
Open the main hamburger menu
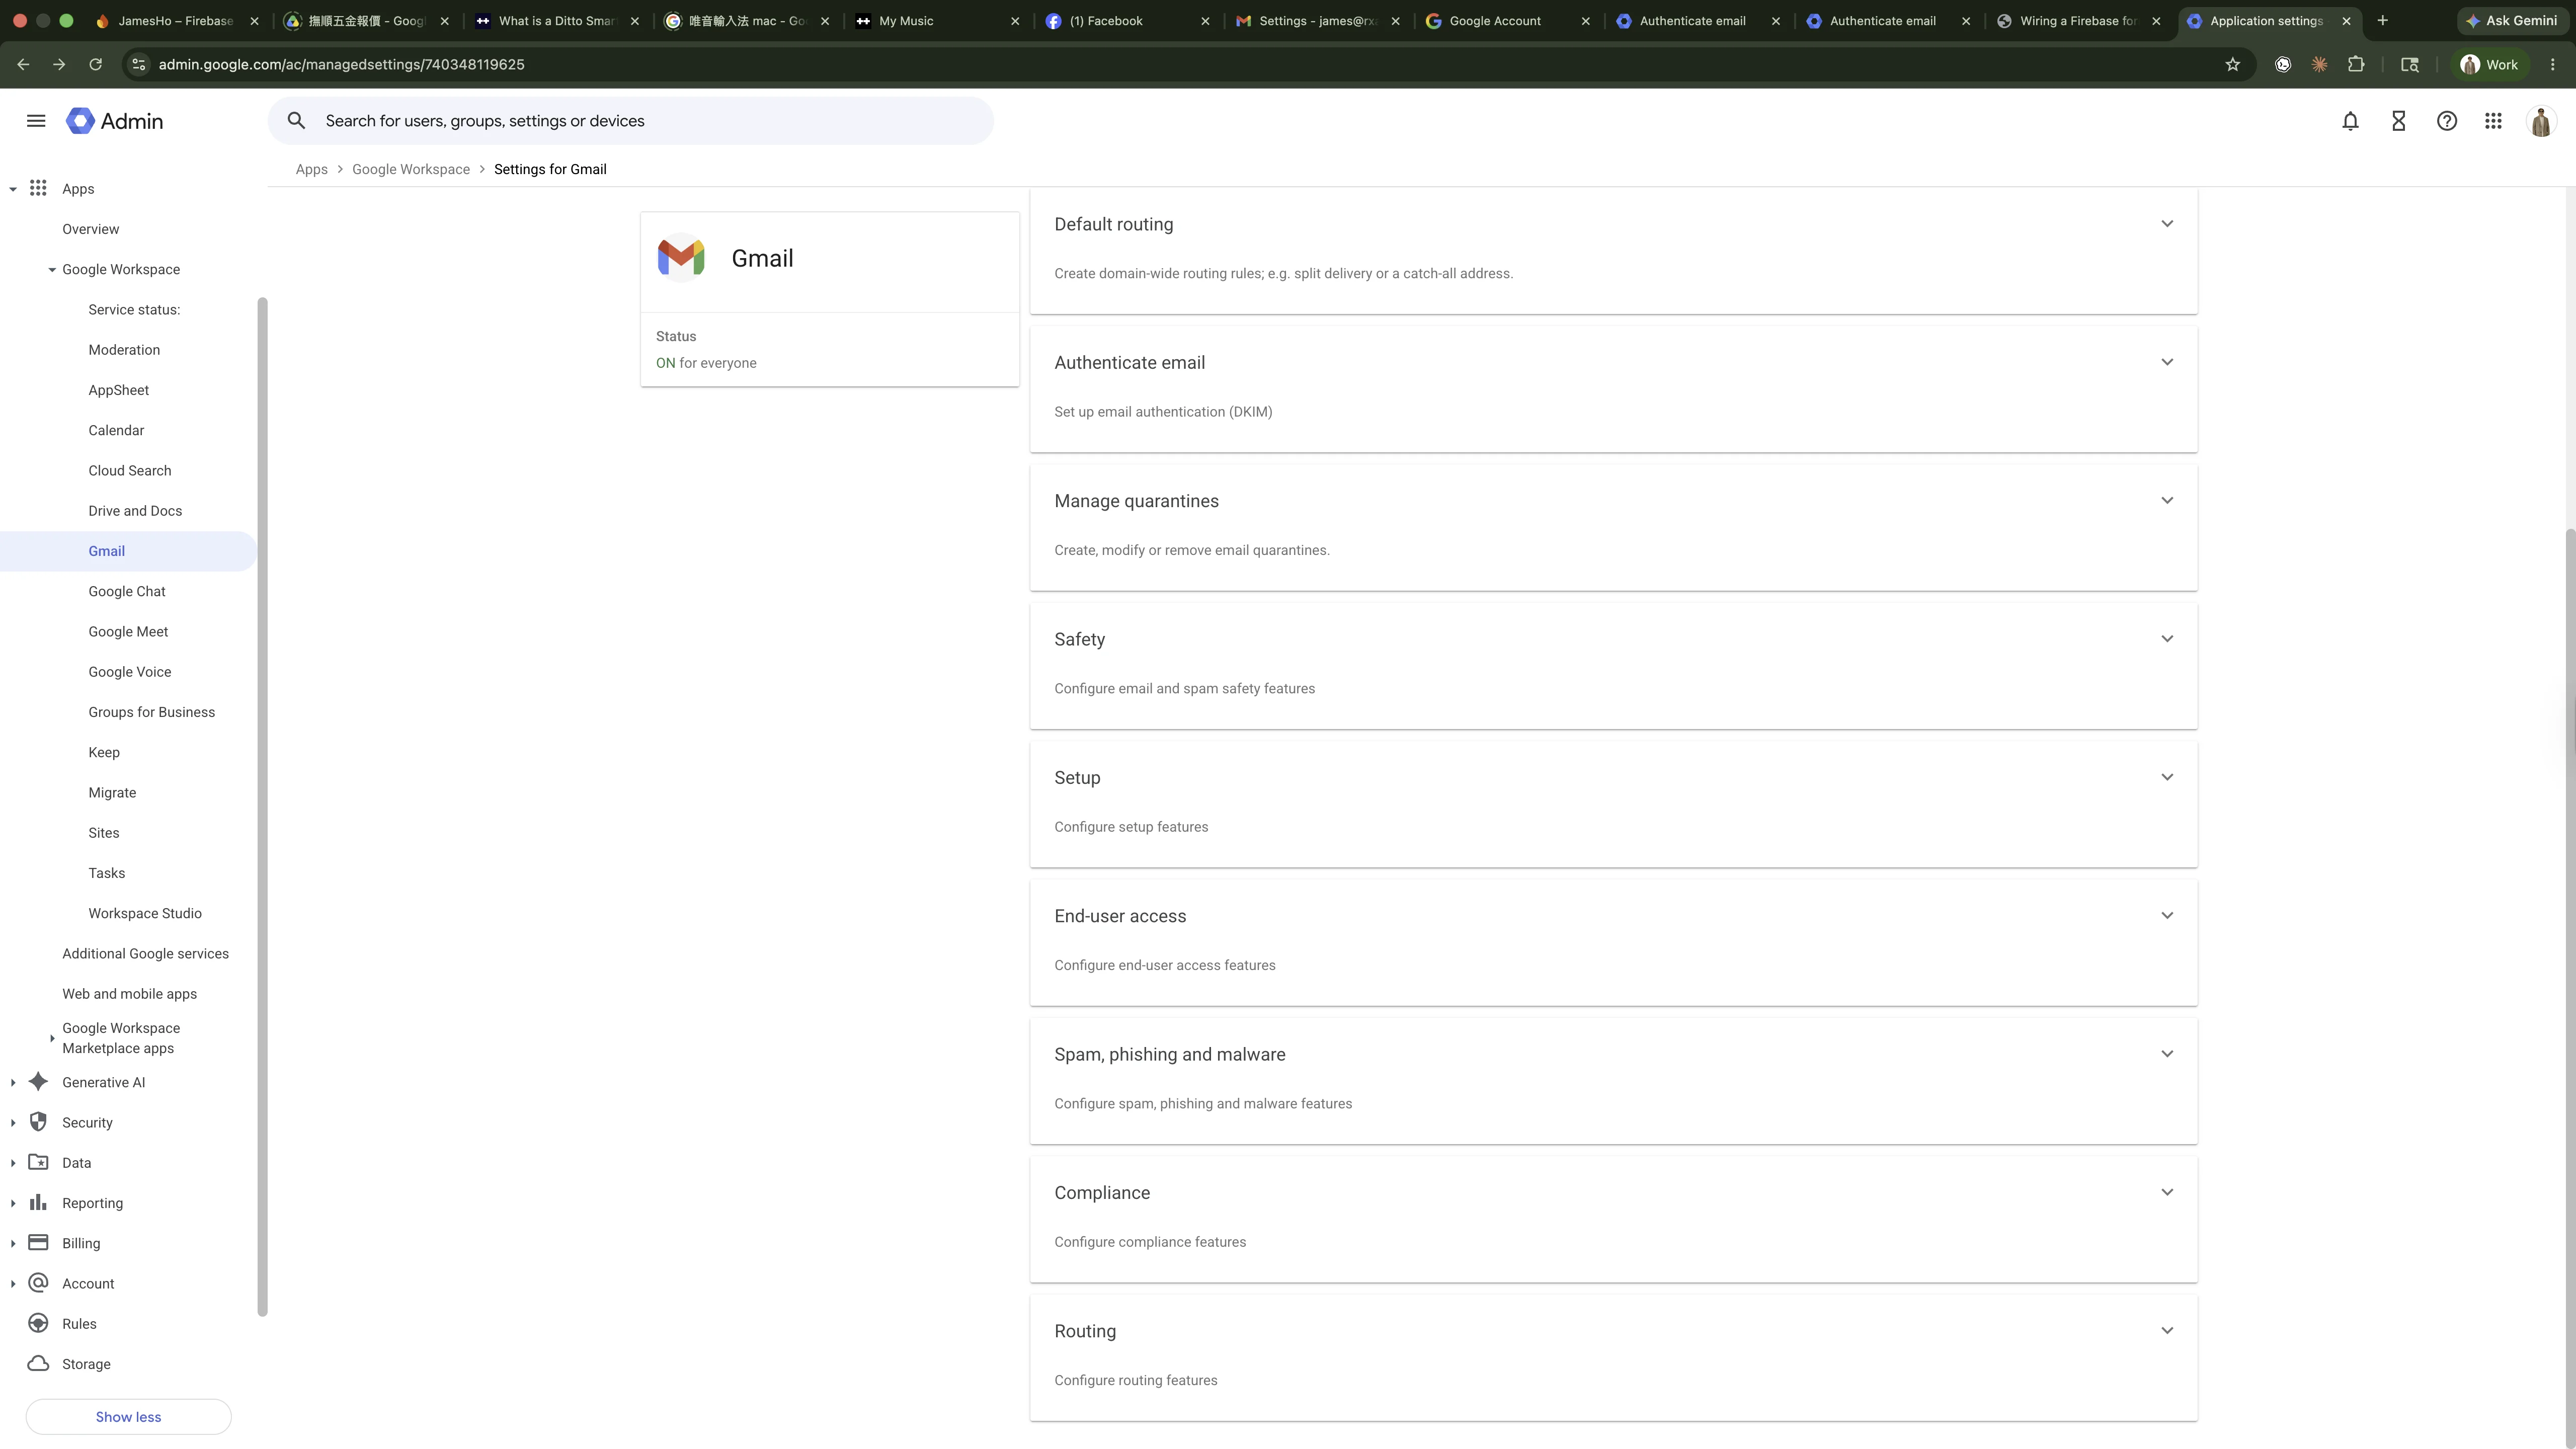tap(36, 121)
